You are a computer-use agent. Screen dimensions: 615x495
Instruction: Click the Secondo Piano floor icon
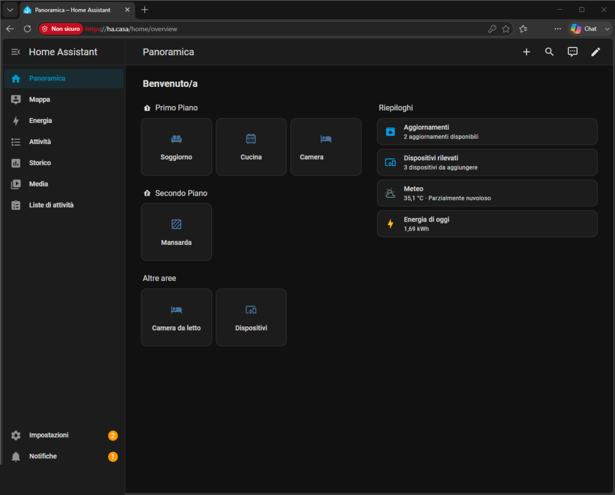click(147, 193)
